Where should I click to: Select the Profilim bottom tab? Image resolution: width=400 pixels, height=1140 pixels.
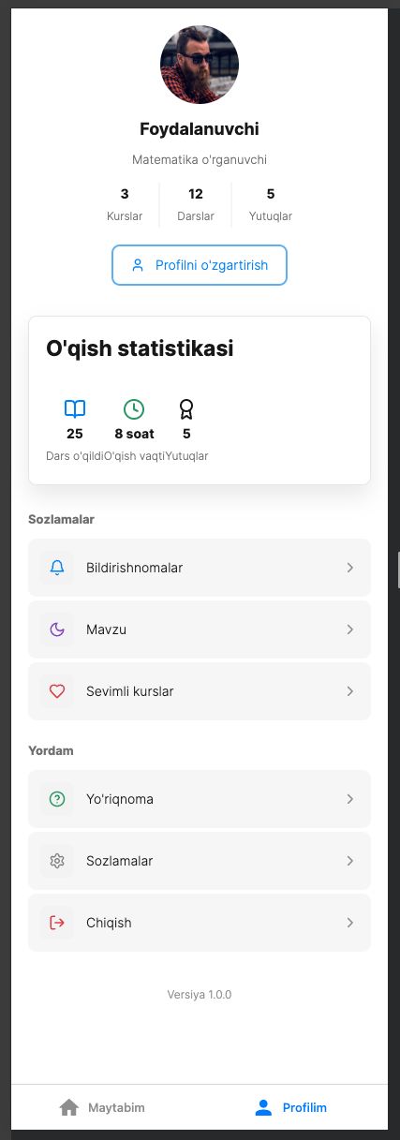291,1107
